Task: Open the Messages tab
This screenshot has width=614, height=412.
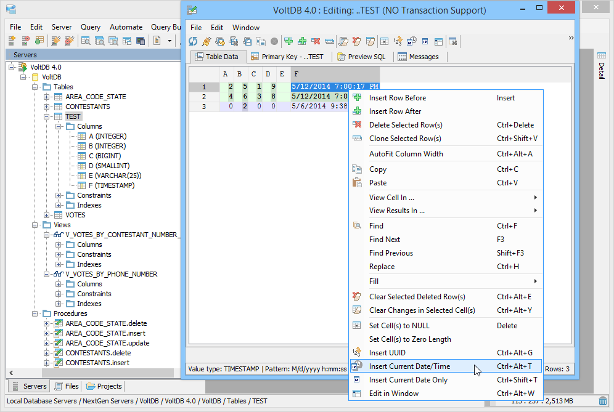Action: click(418, 57)
